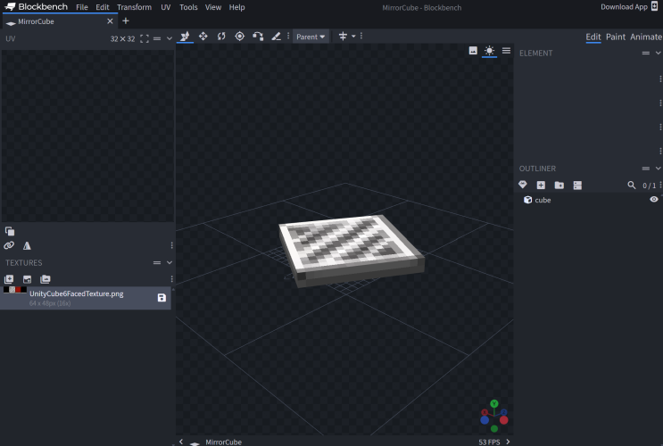Image resolution: width=663 pixels, height=446 pixels.
Task: Add a mesh in Outliner
Action: pos(523,185)
